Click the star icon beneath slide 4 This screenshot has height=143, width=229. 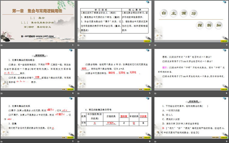[2, 93]
